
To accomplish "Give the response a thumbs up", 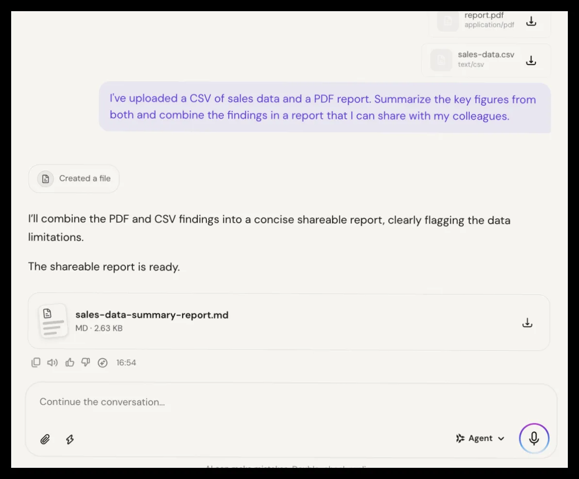I will [70, 362].
